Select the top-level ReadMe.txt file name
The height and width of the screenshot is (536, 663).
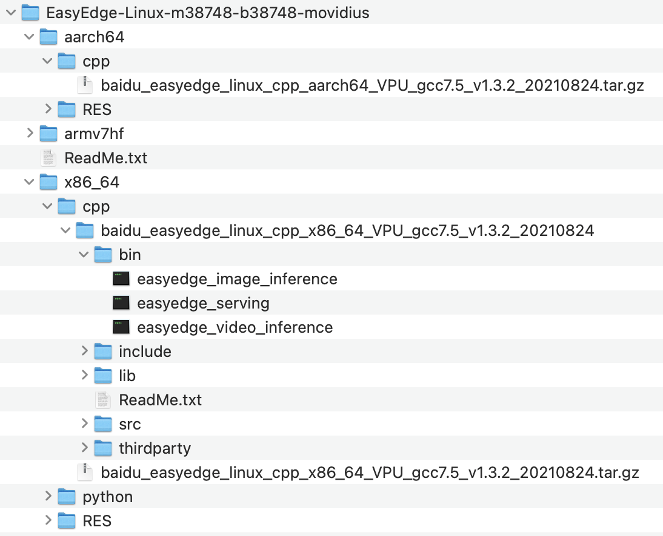(x=105, y=158)
